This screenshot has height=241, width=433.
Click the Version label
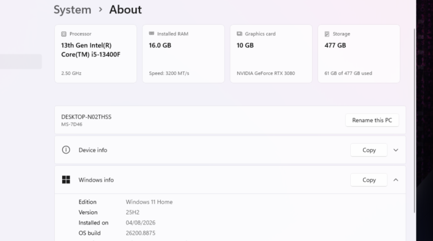[x=88, y=212]
